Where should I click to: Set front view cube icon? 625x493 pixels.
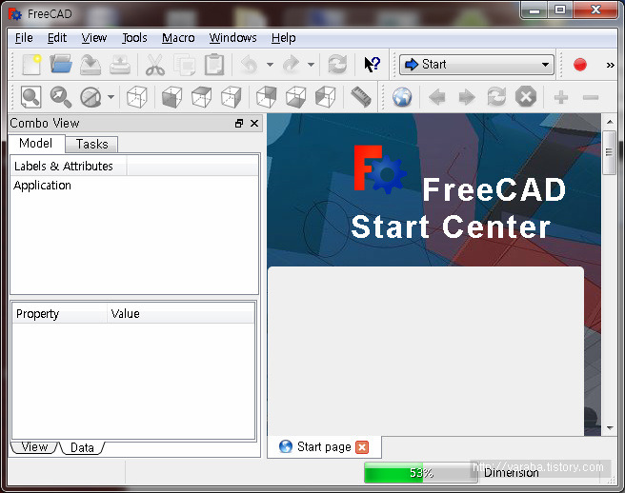(171, 97)
